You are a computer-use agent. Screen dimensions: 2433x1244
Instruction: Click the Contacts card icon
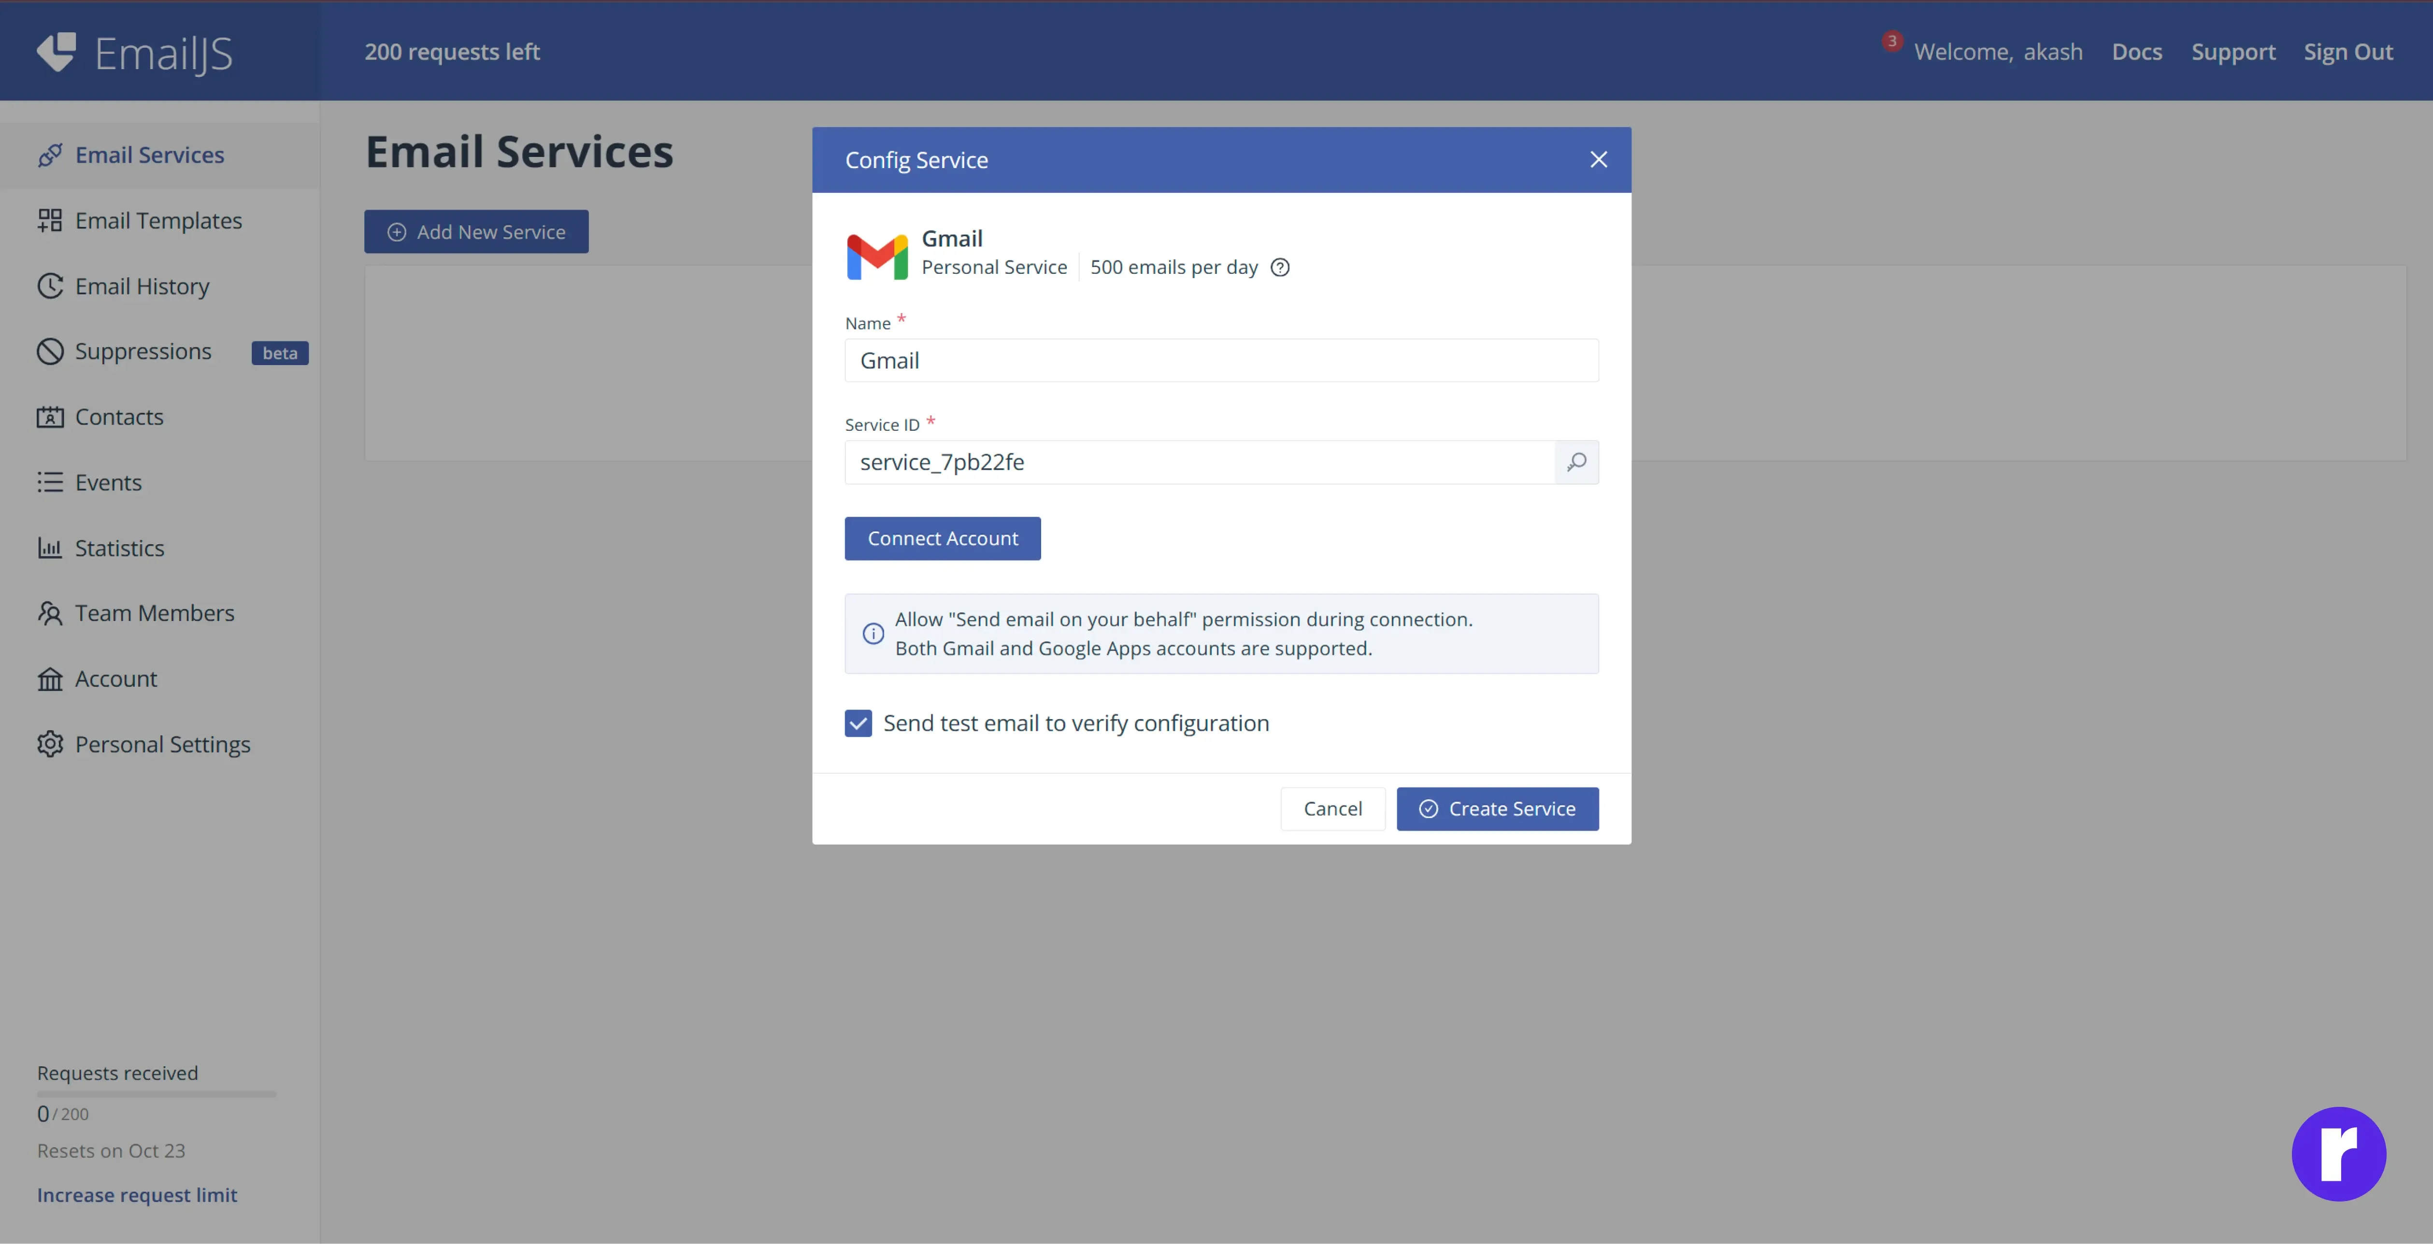pyautogui.click(x=50, y=416)
